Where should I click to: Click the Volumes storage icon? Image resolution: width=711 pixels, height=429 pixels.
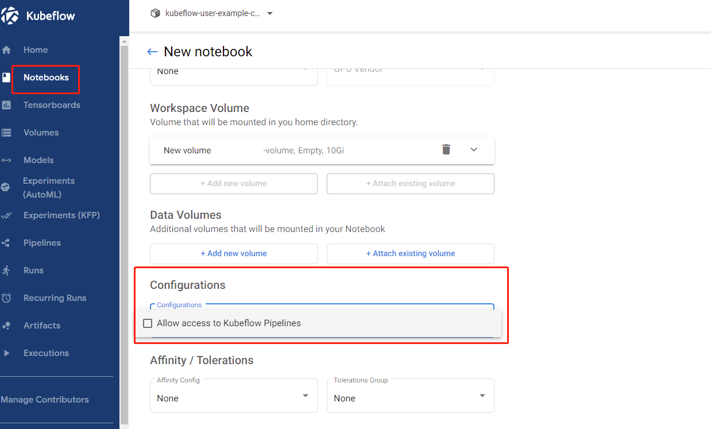coord(6,133)
